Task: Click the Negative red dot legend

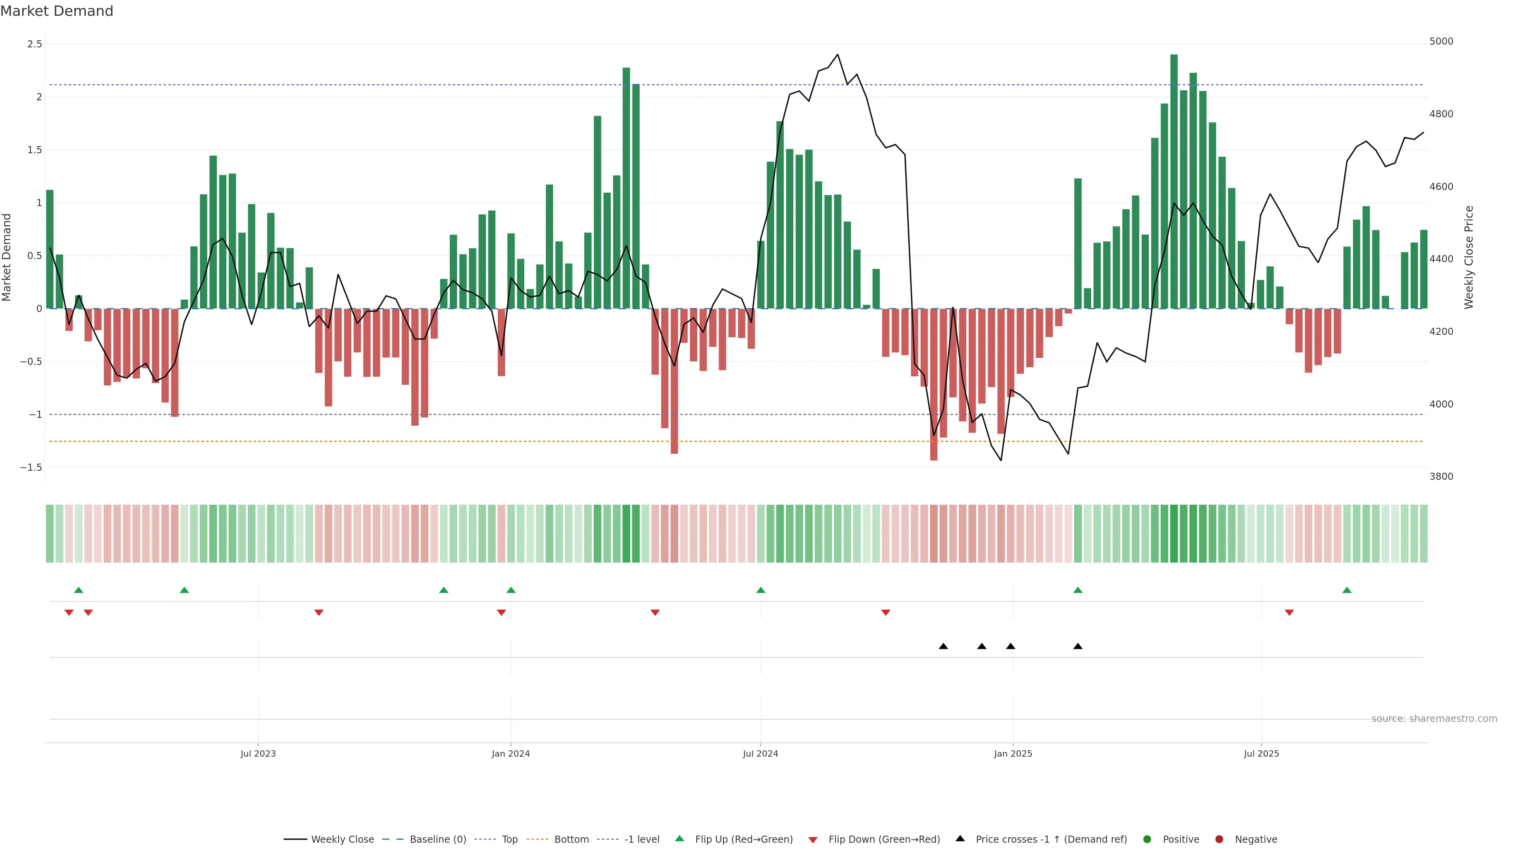Action: (1219, 840)
